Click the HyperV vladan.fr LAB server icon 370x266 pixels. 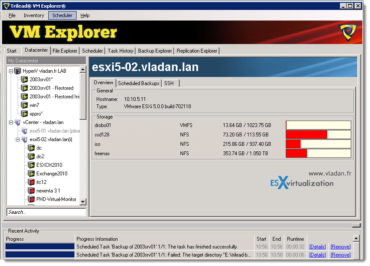click(18, 71)
